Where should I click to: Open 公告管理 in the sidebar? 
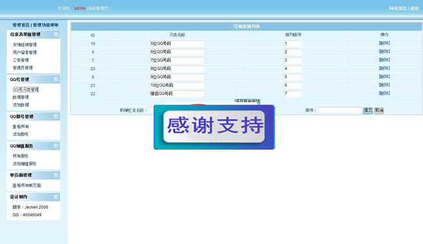coord(21,60)
